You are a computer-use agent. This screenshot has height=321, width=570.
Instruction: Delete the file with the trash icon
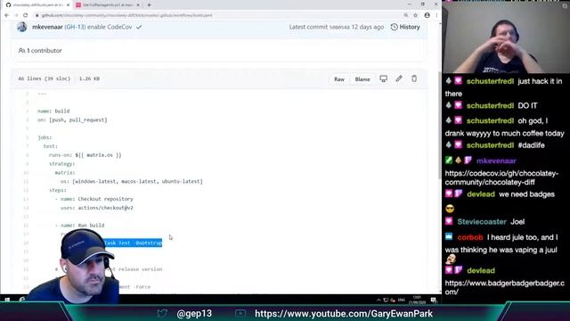click(x=414, y=78)
